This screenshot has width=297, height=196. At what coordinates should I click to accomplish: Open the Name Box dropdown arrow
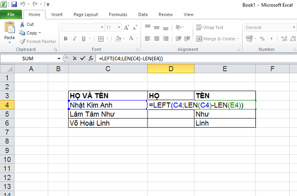pyautogui.click(x=59, y=59)
